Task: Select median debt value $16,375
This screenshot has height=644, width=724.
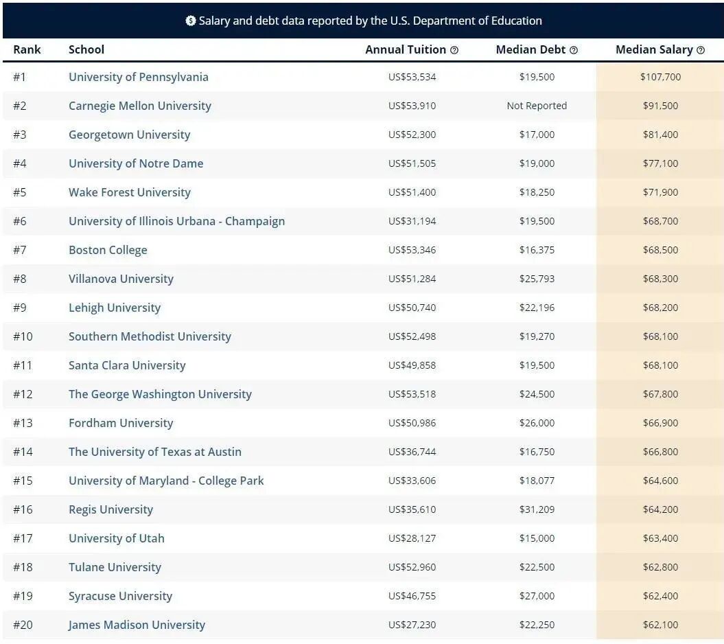Action: point(537,250)
